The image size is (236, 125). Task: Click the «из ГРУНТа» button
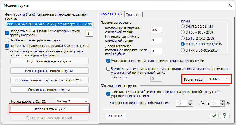tap(115, 116)
